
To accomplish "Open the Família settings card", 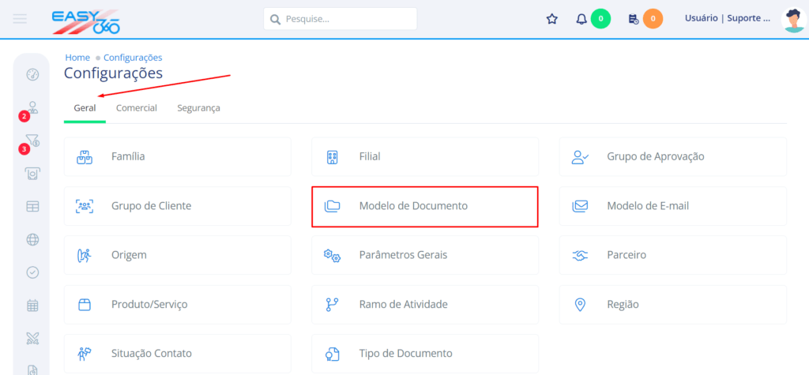I will [x=178, y=157].
